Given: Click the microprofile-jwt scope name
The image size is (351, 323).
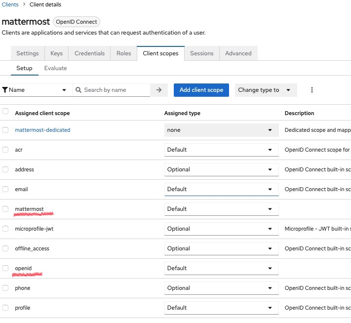Looking at the screenshot, I should [34, 229].
